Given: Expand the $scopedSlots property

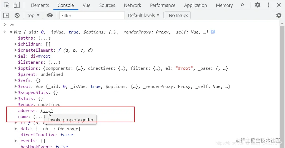Looking at the screenshot, I should pos(16,92).
